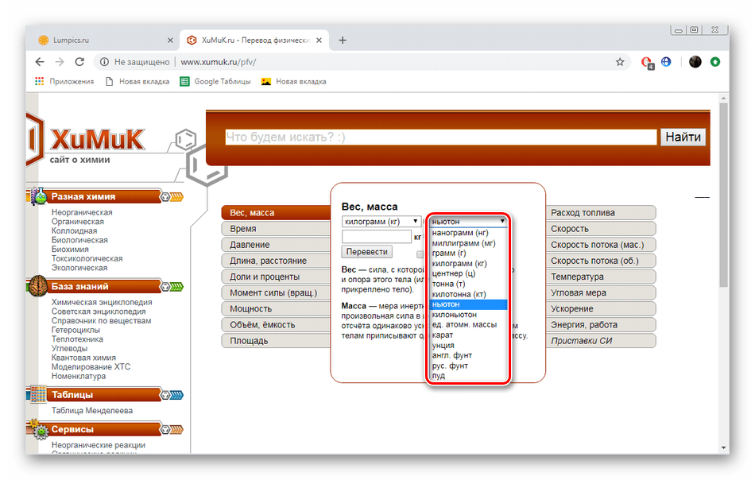Open the Энергия, работа converter
This screenshot has width=755, height=480.
[x=601, y=324]
